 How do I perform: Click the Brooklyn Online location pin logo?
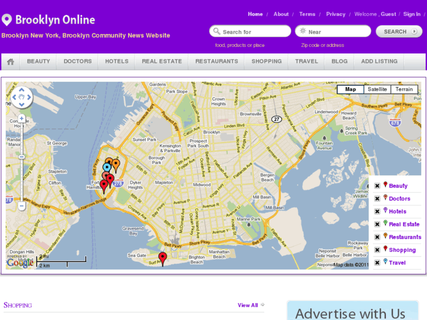7,20
